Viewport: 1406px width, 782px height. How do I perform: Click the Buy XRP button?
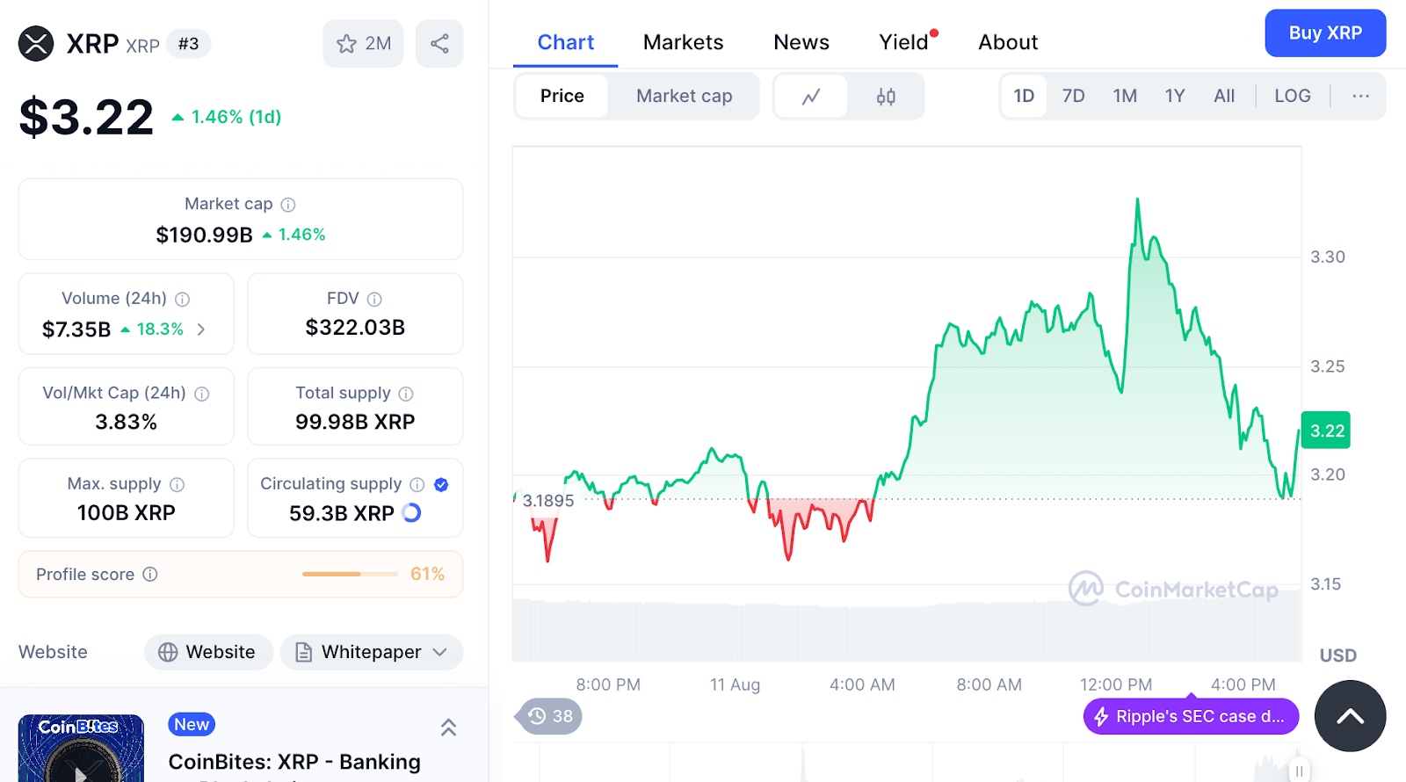pyautogui.click(x=1324, y=33)
